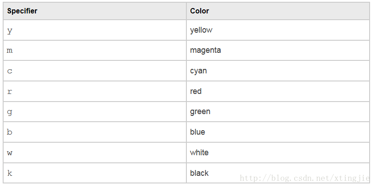Screen dimensions: 375x187
Task: Click the 'black' color text
Action: pos(199,173)
